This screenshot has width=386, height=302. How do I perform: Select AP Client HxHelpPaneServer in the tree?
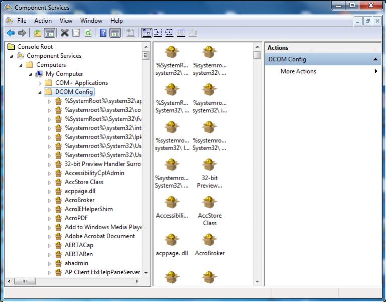[102, 272]
